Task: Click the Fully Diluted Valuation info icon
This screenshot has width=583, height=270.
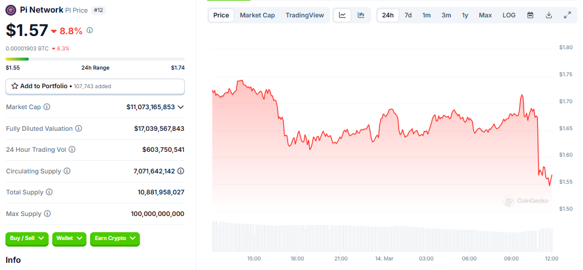Action: 79,128
